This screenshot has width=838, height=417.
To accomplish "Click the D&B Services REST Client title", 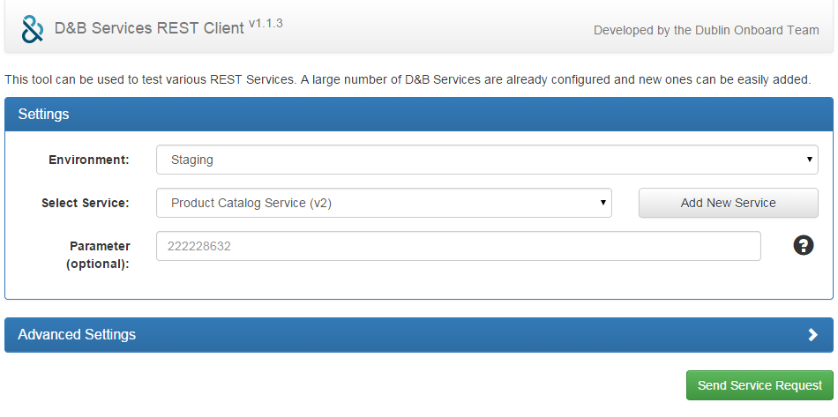I will click(149, 28).
